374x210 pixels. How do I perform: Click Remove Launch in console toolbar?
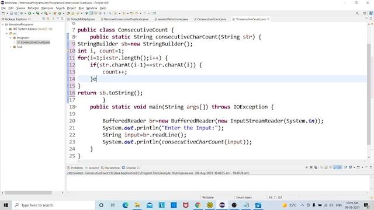coord(311,167)
